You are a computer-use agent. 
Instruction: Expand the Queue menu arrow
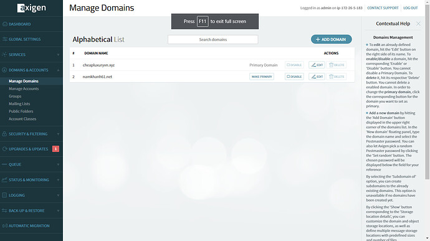(x=58, y=164)
